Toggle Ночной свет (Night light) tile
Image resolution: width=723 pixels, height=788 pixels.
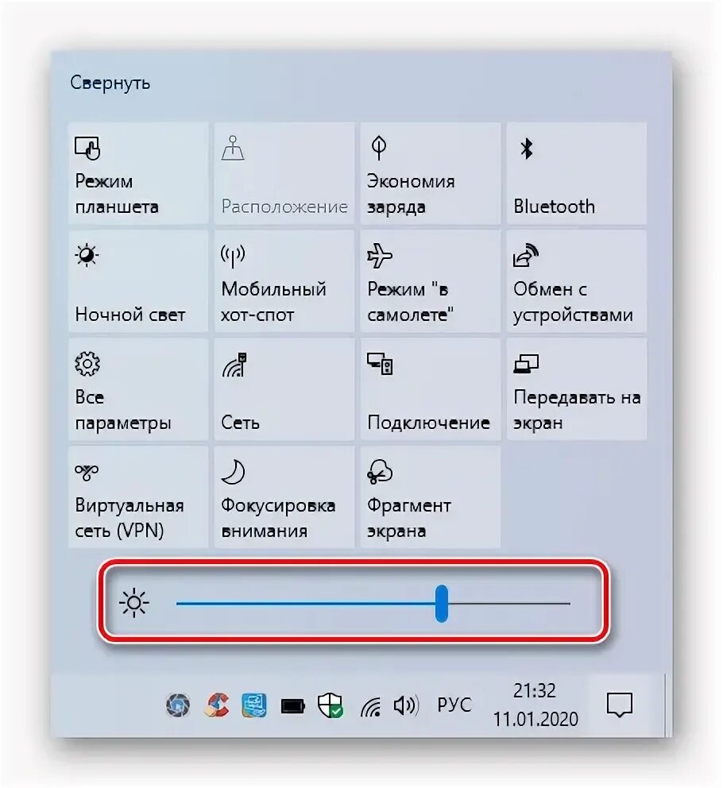(x=138, y=281)
